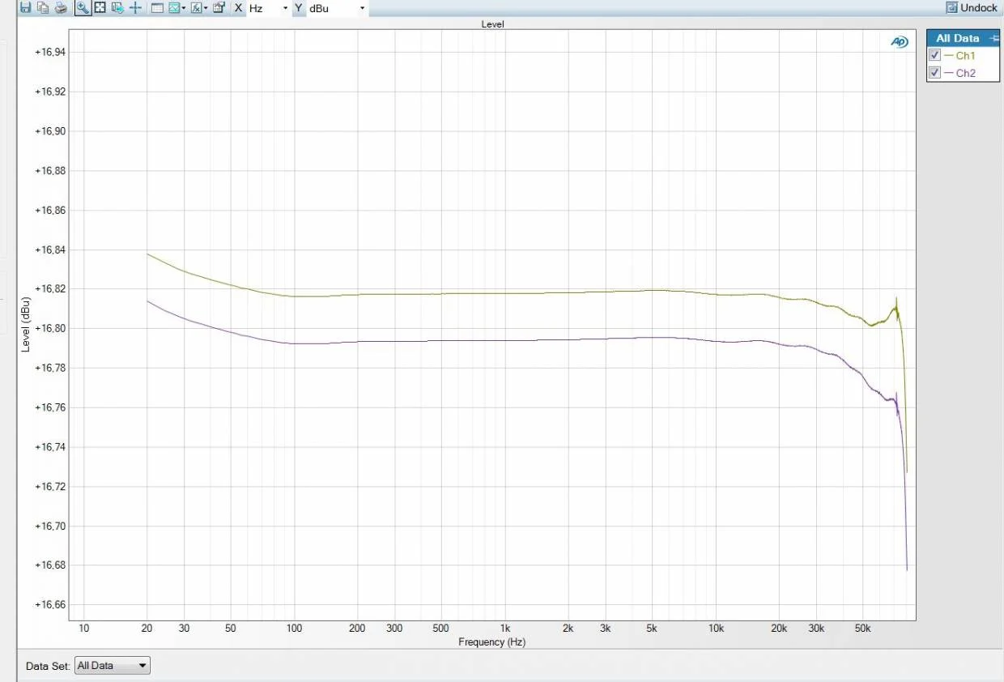
Task: Click the X axis label in toolbar
Action: 238,8
